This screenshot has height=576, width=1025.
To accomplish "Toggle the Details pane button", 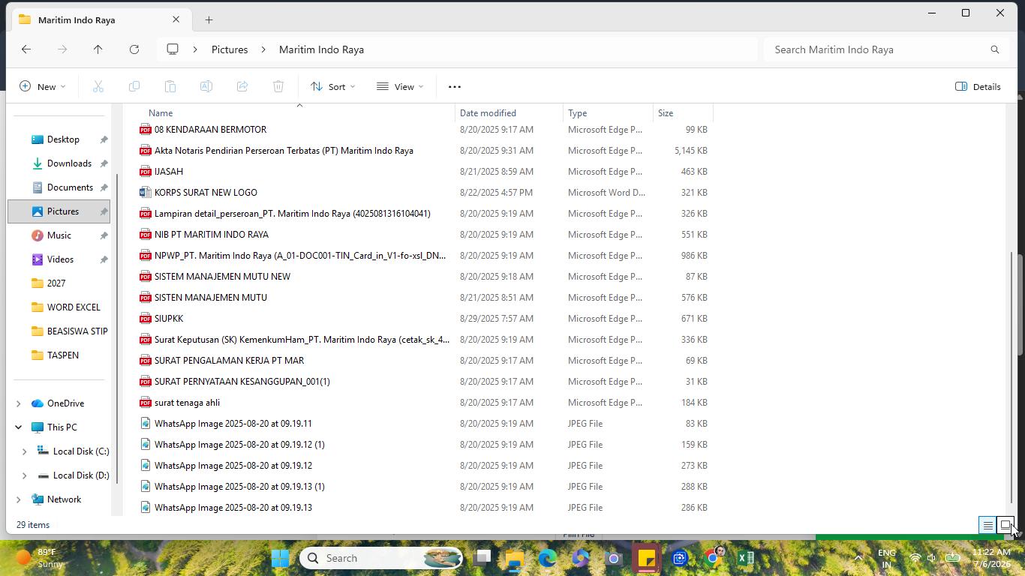I will pyautogui.click(x=978, y=87).
